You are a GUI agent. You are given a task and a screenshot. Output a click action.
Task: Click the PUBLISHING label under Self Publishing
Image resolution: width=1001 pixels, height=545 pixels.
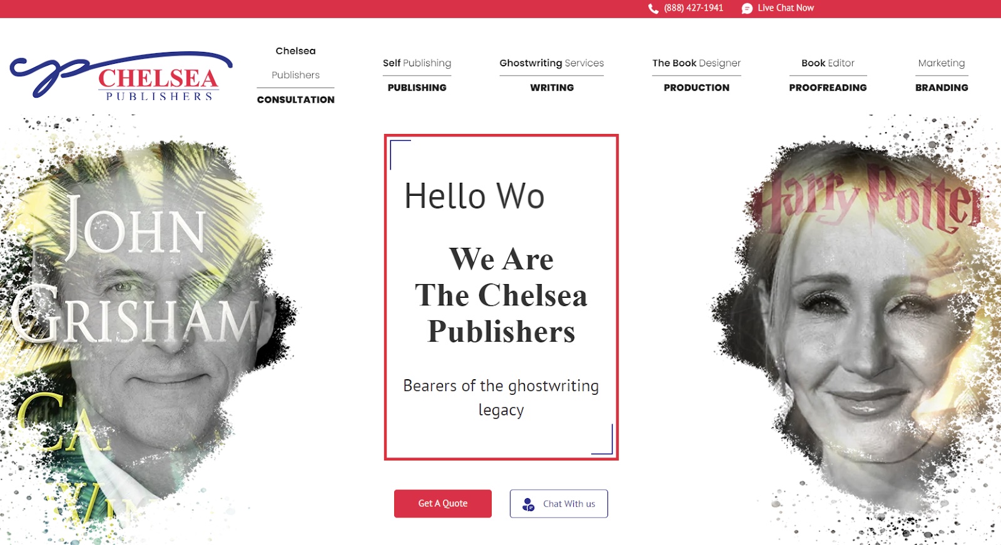(417, 88)
